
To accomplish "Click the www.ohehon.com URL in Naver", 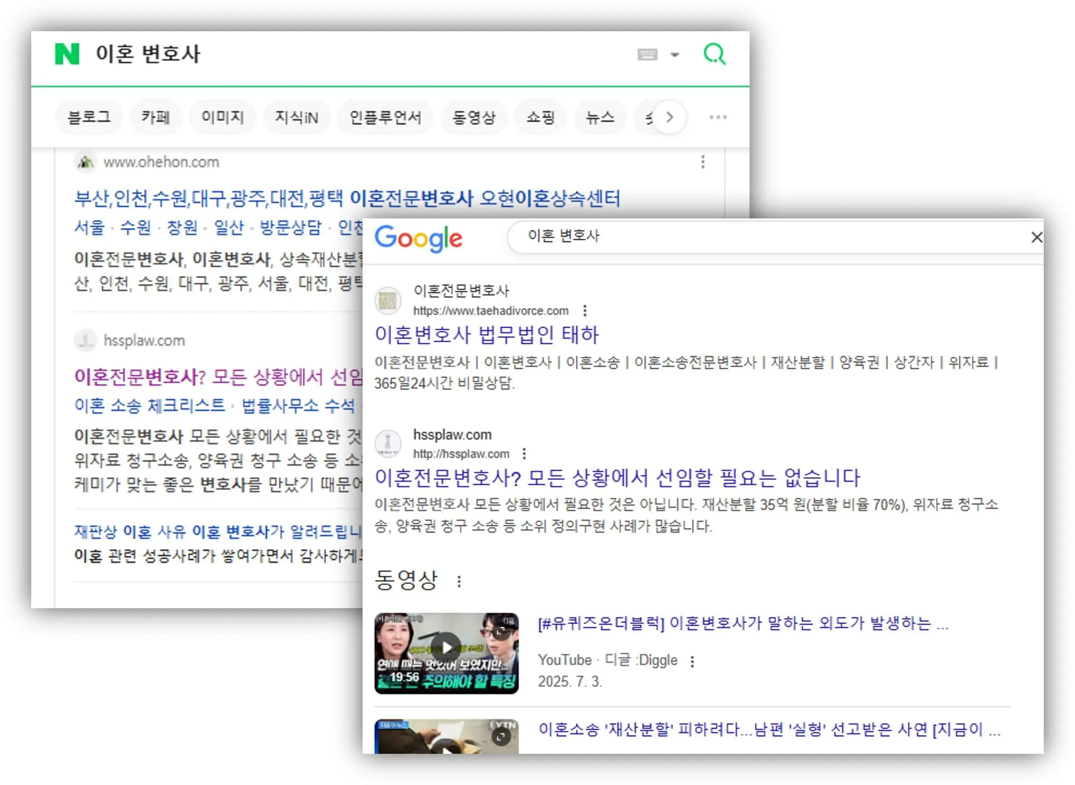I will click(161, 162).
